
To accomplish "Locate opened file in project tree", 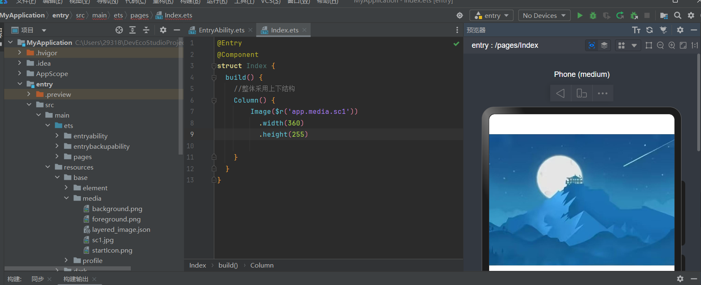I will click(119, 30).
